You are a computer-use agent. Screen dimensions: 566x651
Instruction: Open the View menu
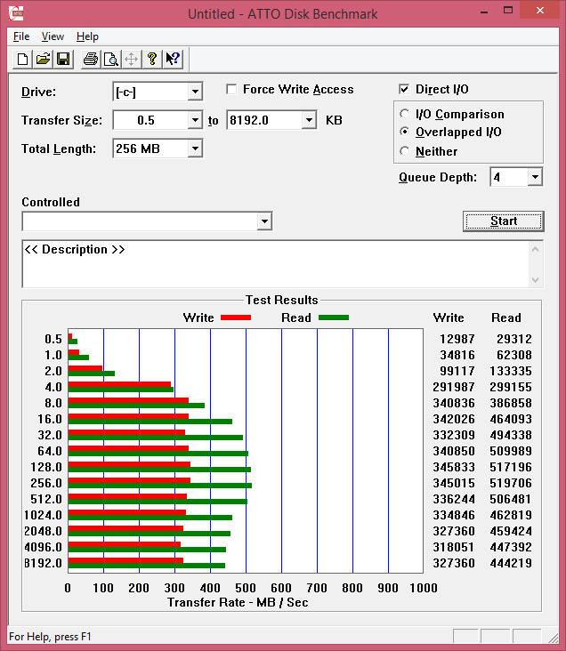tap(53, 36)
